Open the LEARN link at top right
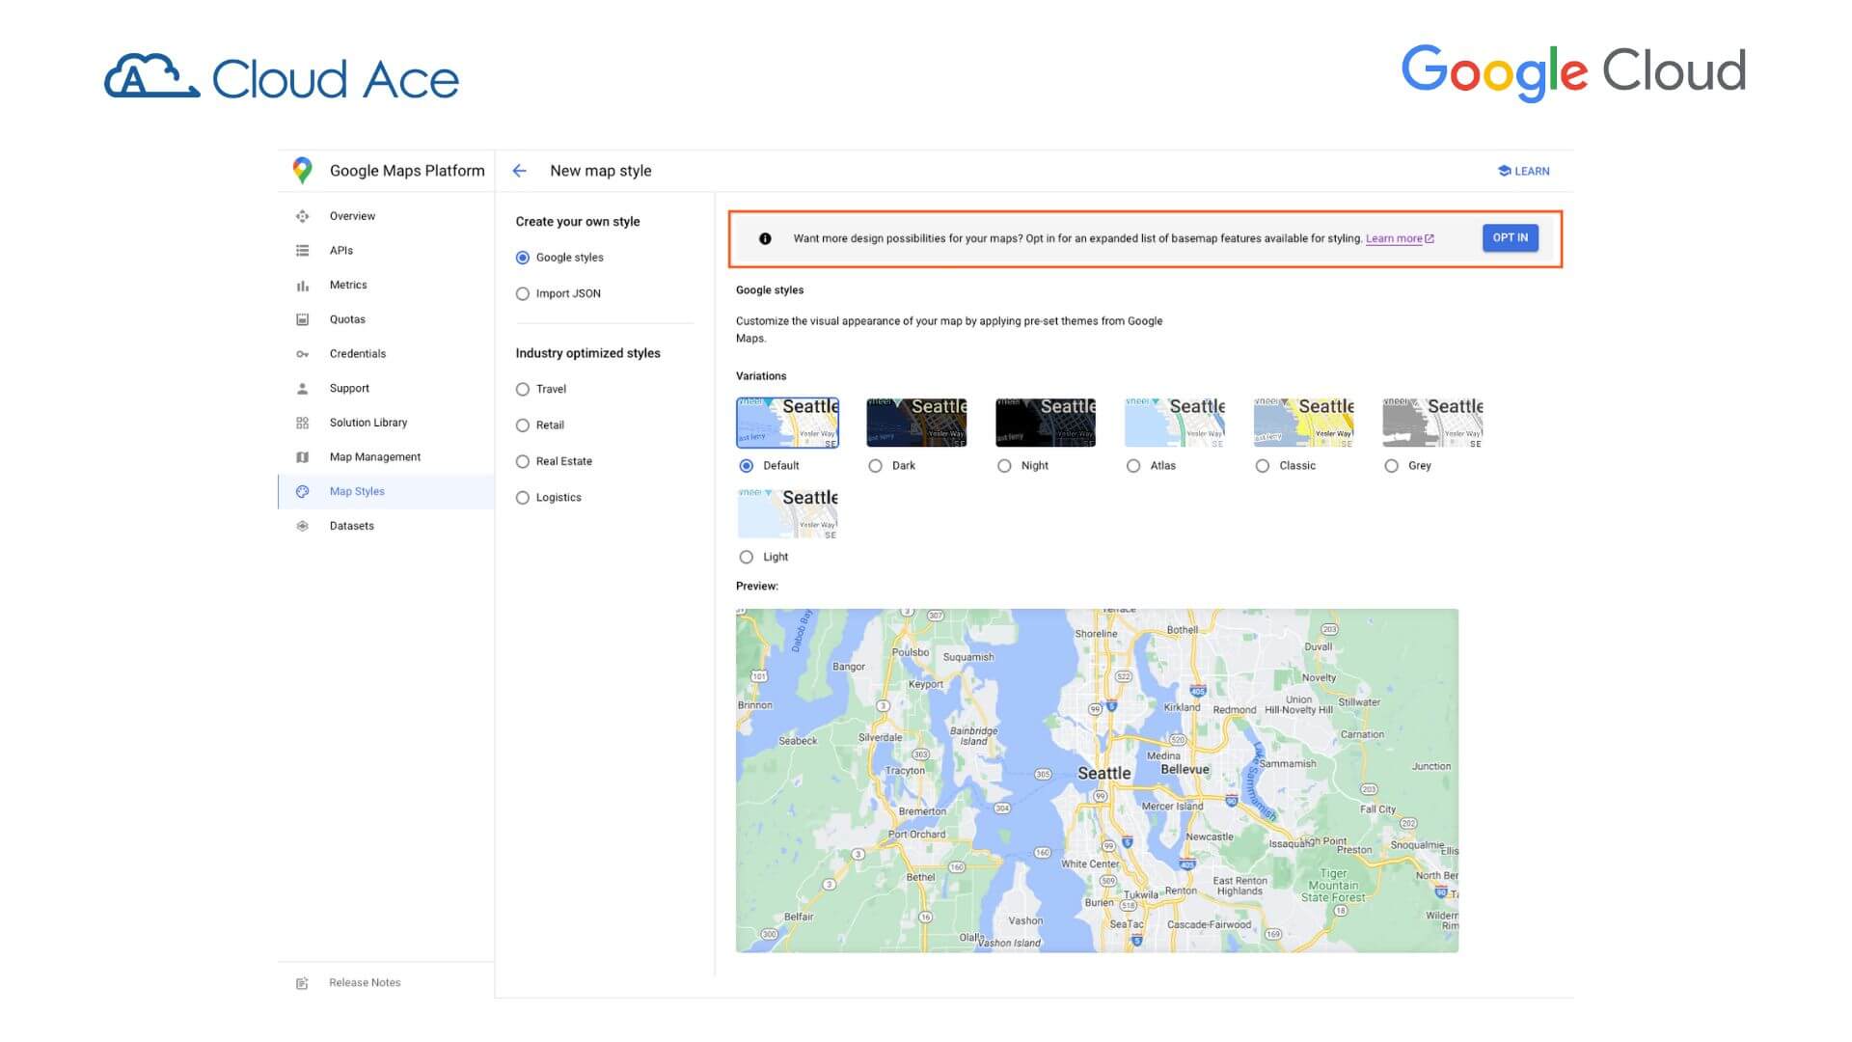This screenshot has height=1042, width=1852. 1524,172
